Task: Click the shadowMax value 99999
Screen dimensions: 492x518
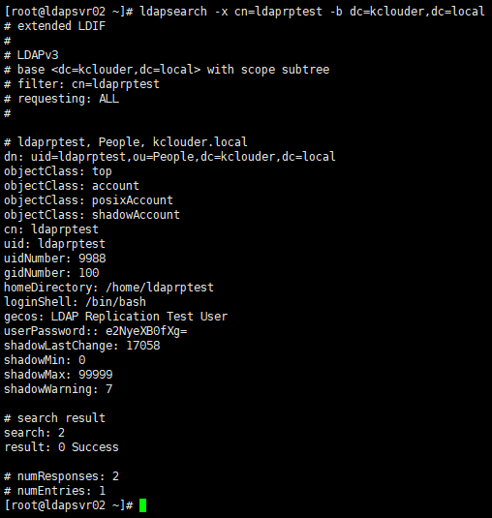Action: (96, 375)
